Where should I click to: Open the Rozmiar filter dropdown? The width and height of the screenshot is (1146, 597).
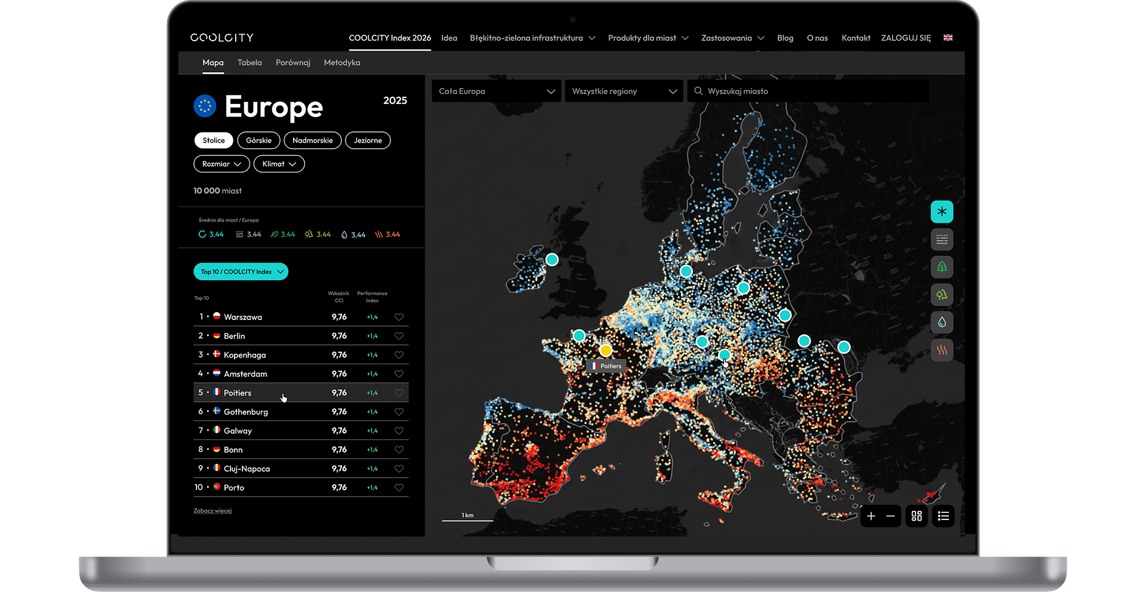coord(221,164)
